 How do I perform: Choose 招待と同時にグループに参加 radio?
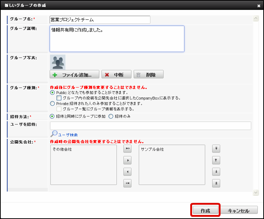point(52,116)
